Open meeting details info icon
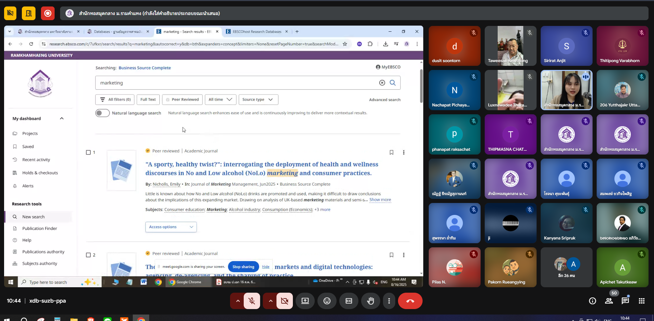This screenshot has width=654, height=321. click(x=593, y=301)
